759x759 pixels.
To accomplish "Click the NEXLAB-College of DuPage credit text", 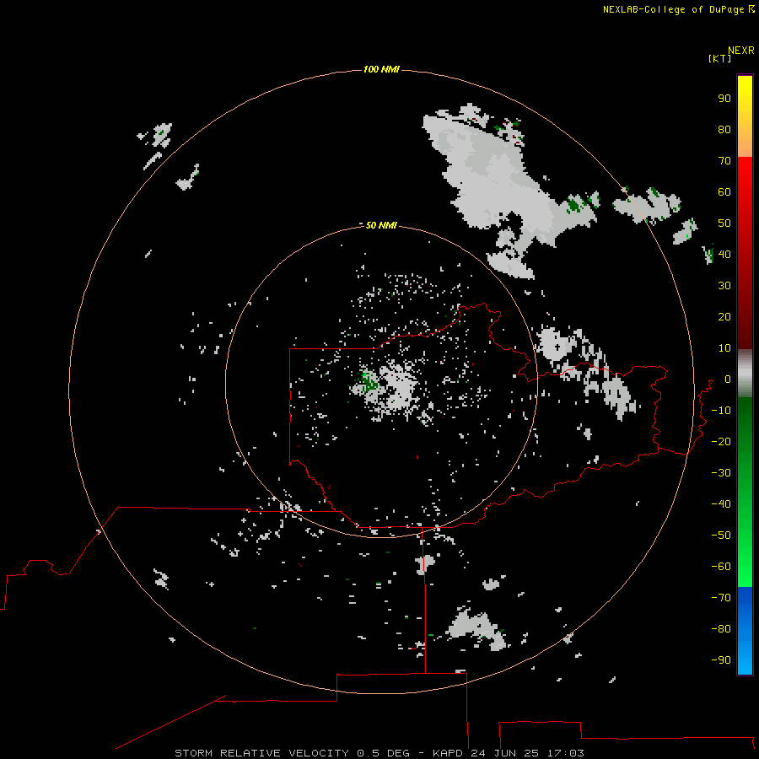I will [x=678, y=9].
